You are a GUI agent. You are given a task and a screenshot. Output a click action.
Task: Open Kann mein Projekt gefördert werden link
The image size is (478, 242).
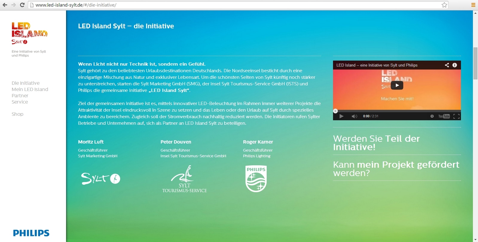396,169
